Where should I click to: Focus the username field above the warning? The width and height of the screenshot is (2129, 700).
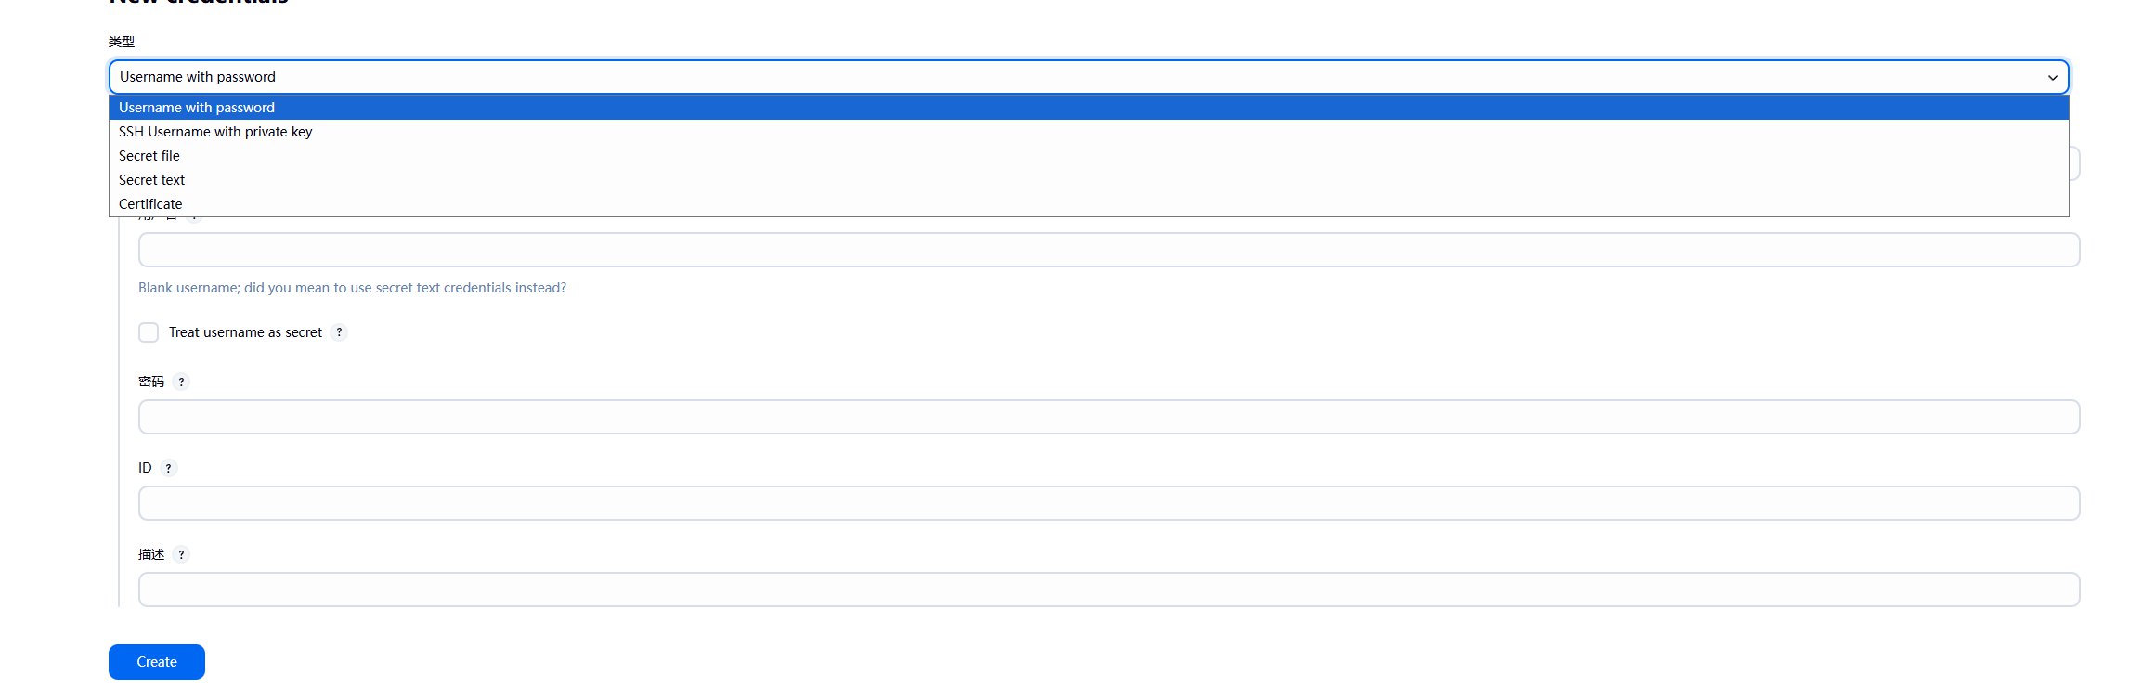coord(1109,250)
